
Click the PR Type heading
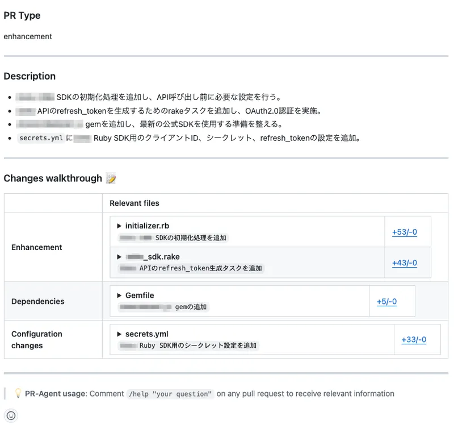[22, 15]
